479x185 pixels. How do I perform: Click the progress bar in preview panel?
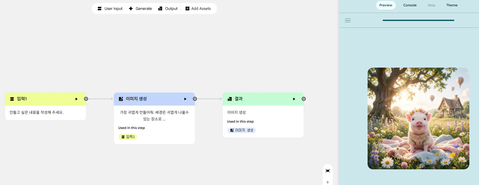[418, 20]
